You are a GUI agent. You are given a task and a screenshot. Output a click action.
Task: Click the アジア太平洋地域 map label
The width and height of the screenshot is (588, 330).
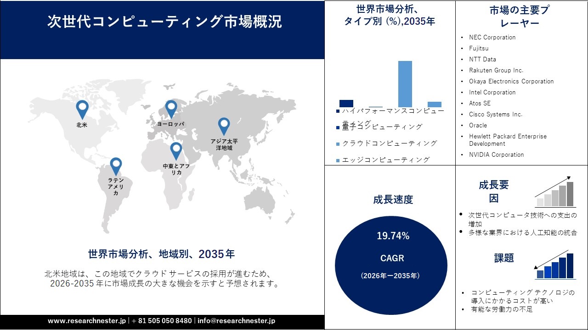point(224,144)
